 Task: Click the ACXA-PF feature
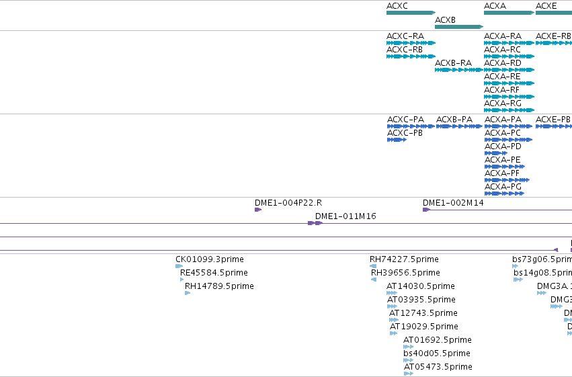click(x=507, y=180)
